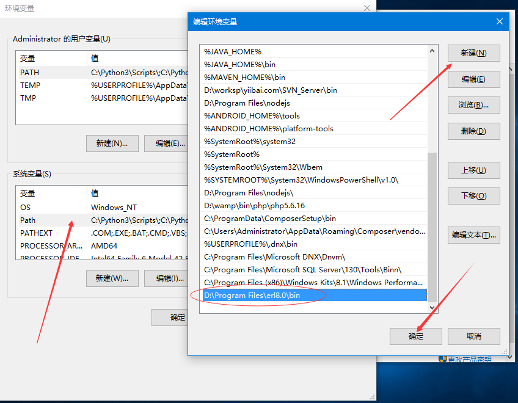The image size is (518, 403).
Task: Select the %JAVA_HOME%\bin entry
Action: [313, 64]
